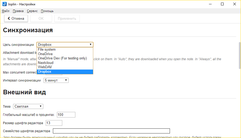Choose WebDAV in the sync list
241x138 pixels.
coord(65,67)
